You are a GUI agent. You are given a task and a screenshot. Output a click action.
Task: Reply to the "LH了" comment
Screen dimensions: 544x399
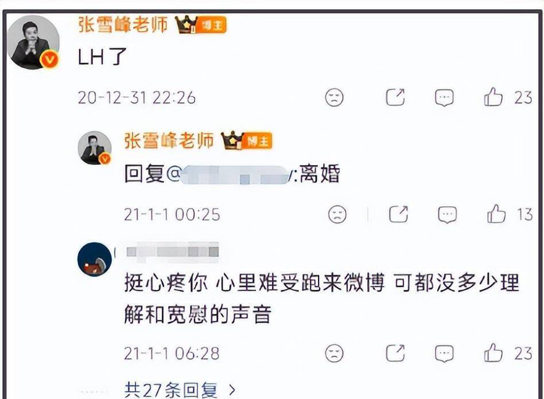click(x=444, y=98)
